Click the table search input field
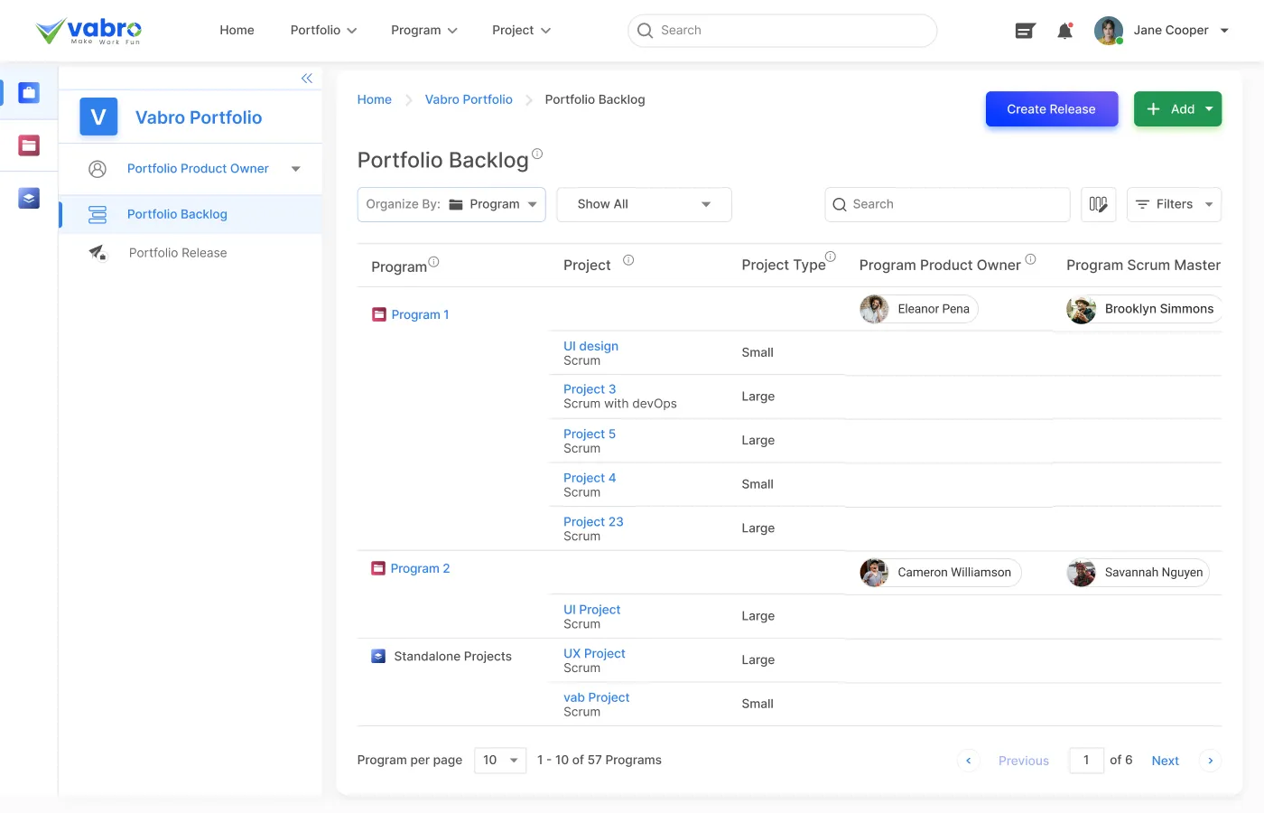Image resolution: width=1264 pixels, height=813 pixels. pos(946,204)
